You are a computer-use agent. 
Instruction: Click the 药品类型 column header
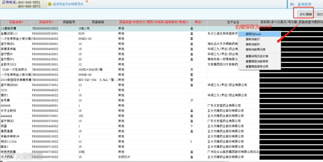click(x=154, y=22)
